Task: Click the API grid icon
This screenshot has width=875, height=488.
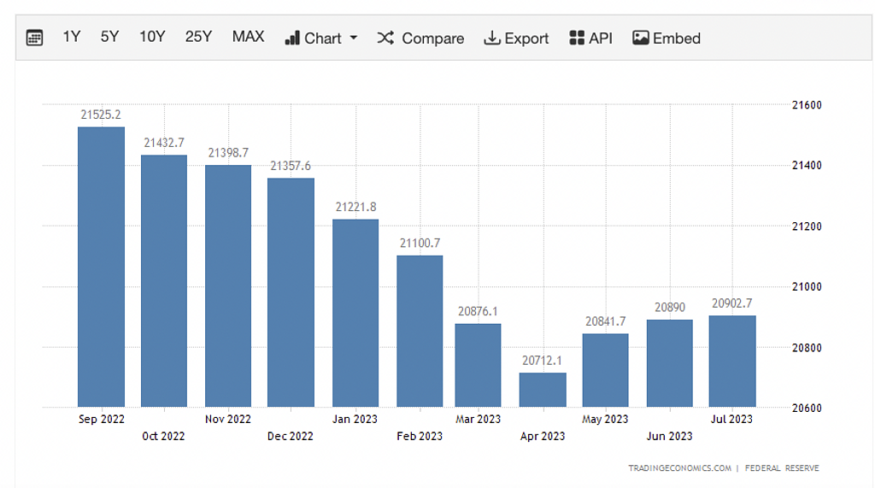Action: click(577, 38)
